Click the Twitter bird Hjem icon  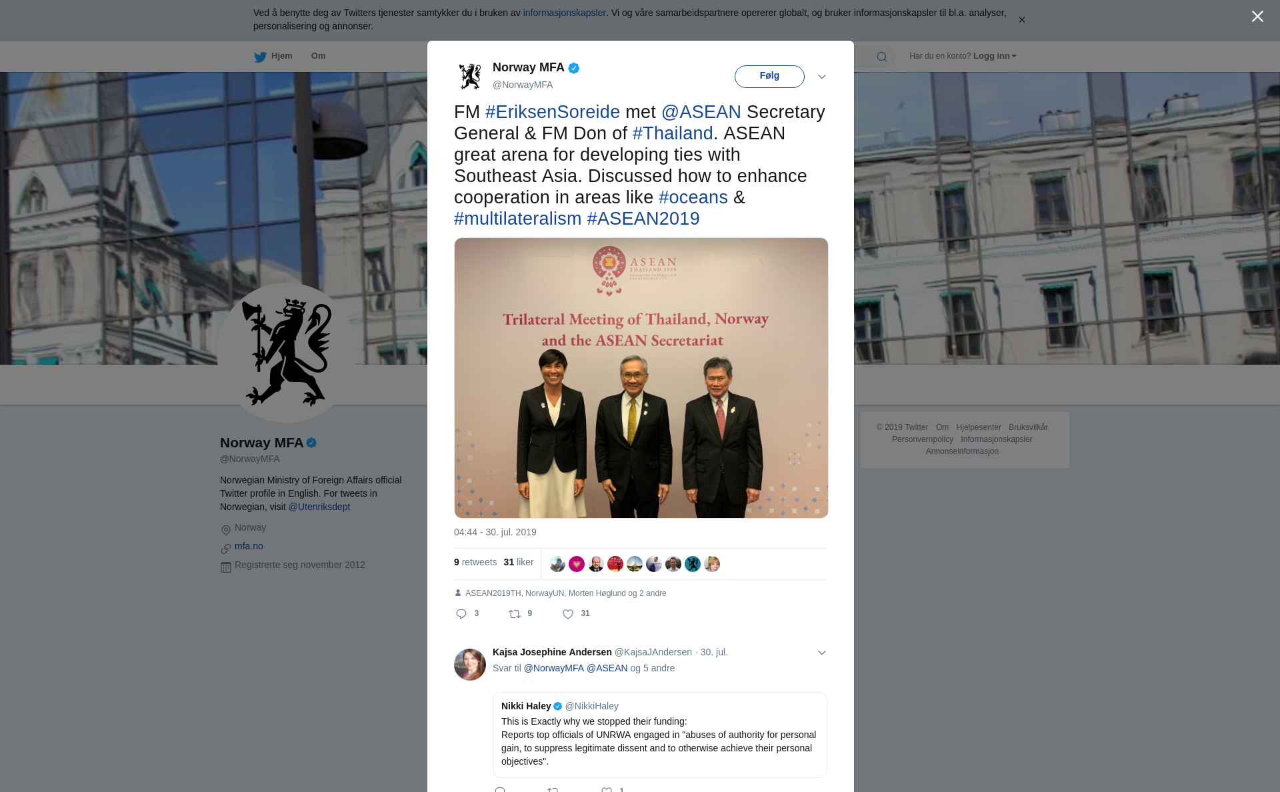(x=260, y=57)
